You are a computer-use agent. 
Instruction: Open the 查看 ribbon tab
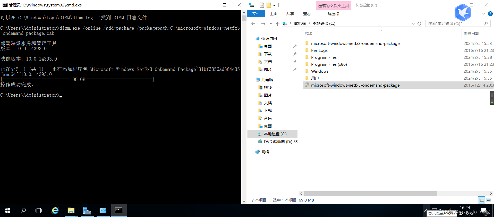(x=307, y=14)
